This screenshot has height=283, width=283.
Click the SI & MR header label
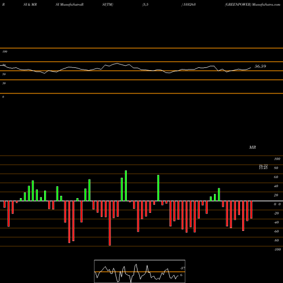coord(30,5)
